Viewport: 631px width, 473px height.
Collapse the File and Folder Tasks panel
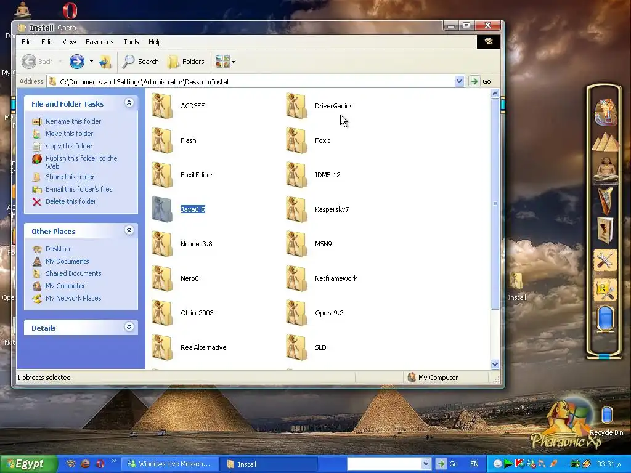[x=129, y=103]
